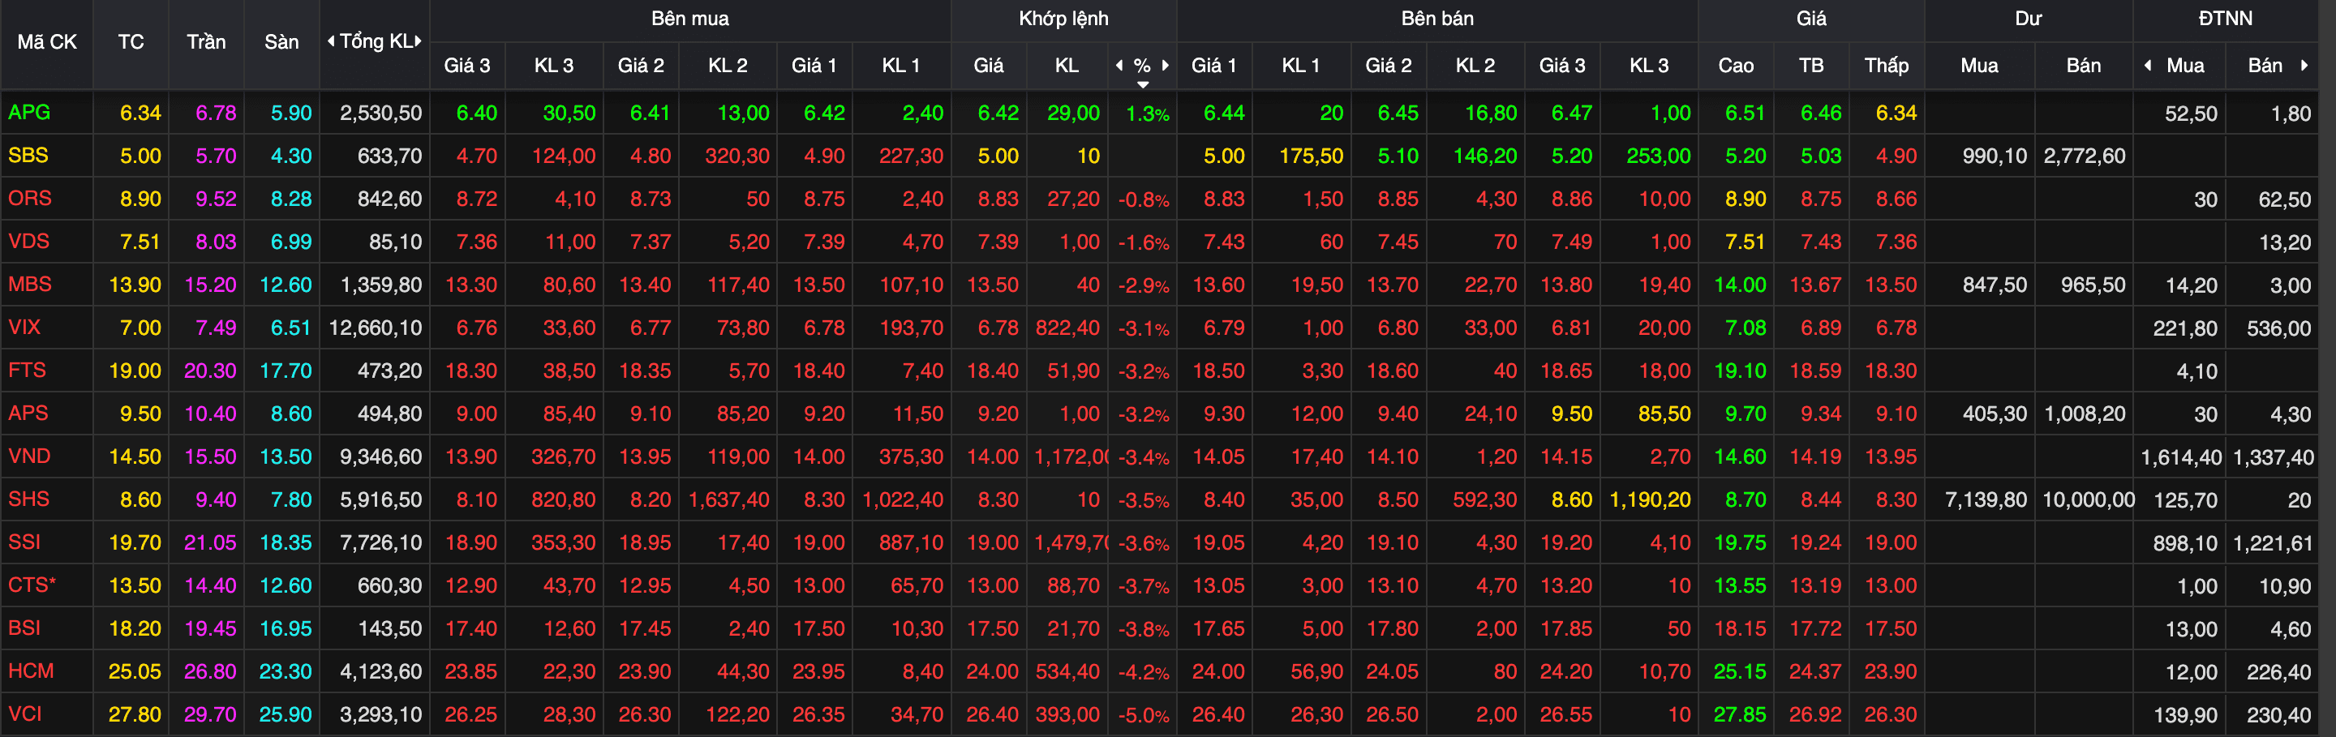2336x737 pixels.
Task: Click VDS foreign sell value 13,20
Action: (x=2285, y=242)
